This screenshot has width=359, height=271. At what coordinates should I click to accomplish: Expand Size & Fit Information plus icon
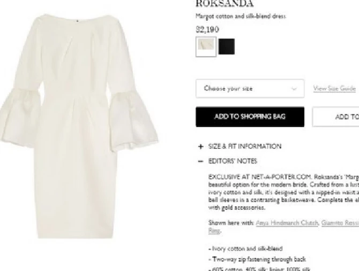(200, 146)
